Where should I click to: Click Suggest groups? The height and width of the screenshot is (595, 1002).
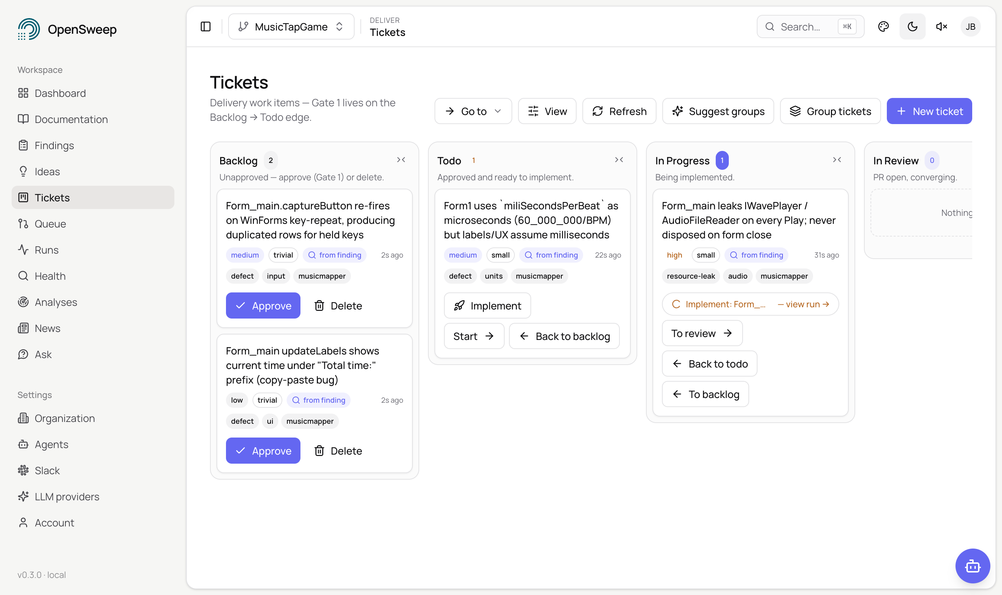tap(718, 111)
